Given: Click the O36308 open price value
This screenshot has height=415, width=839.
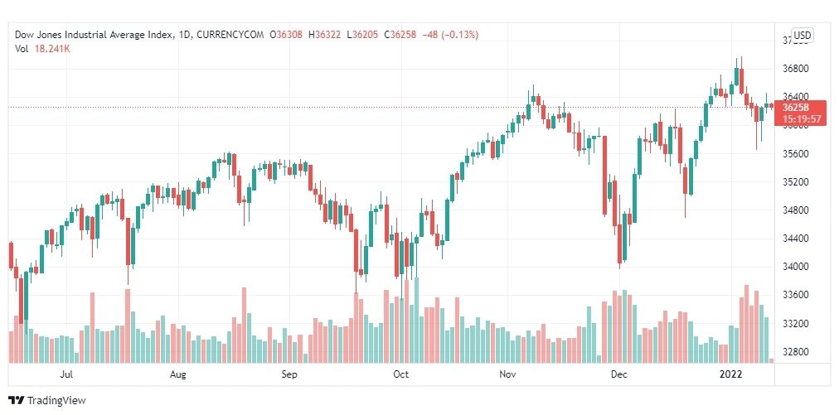Looking at the screenshot, I should tap(286, 35).
